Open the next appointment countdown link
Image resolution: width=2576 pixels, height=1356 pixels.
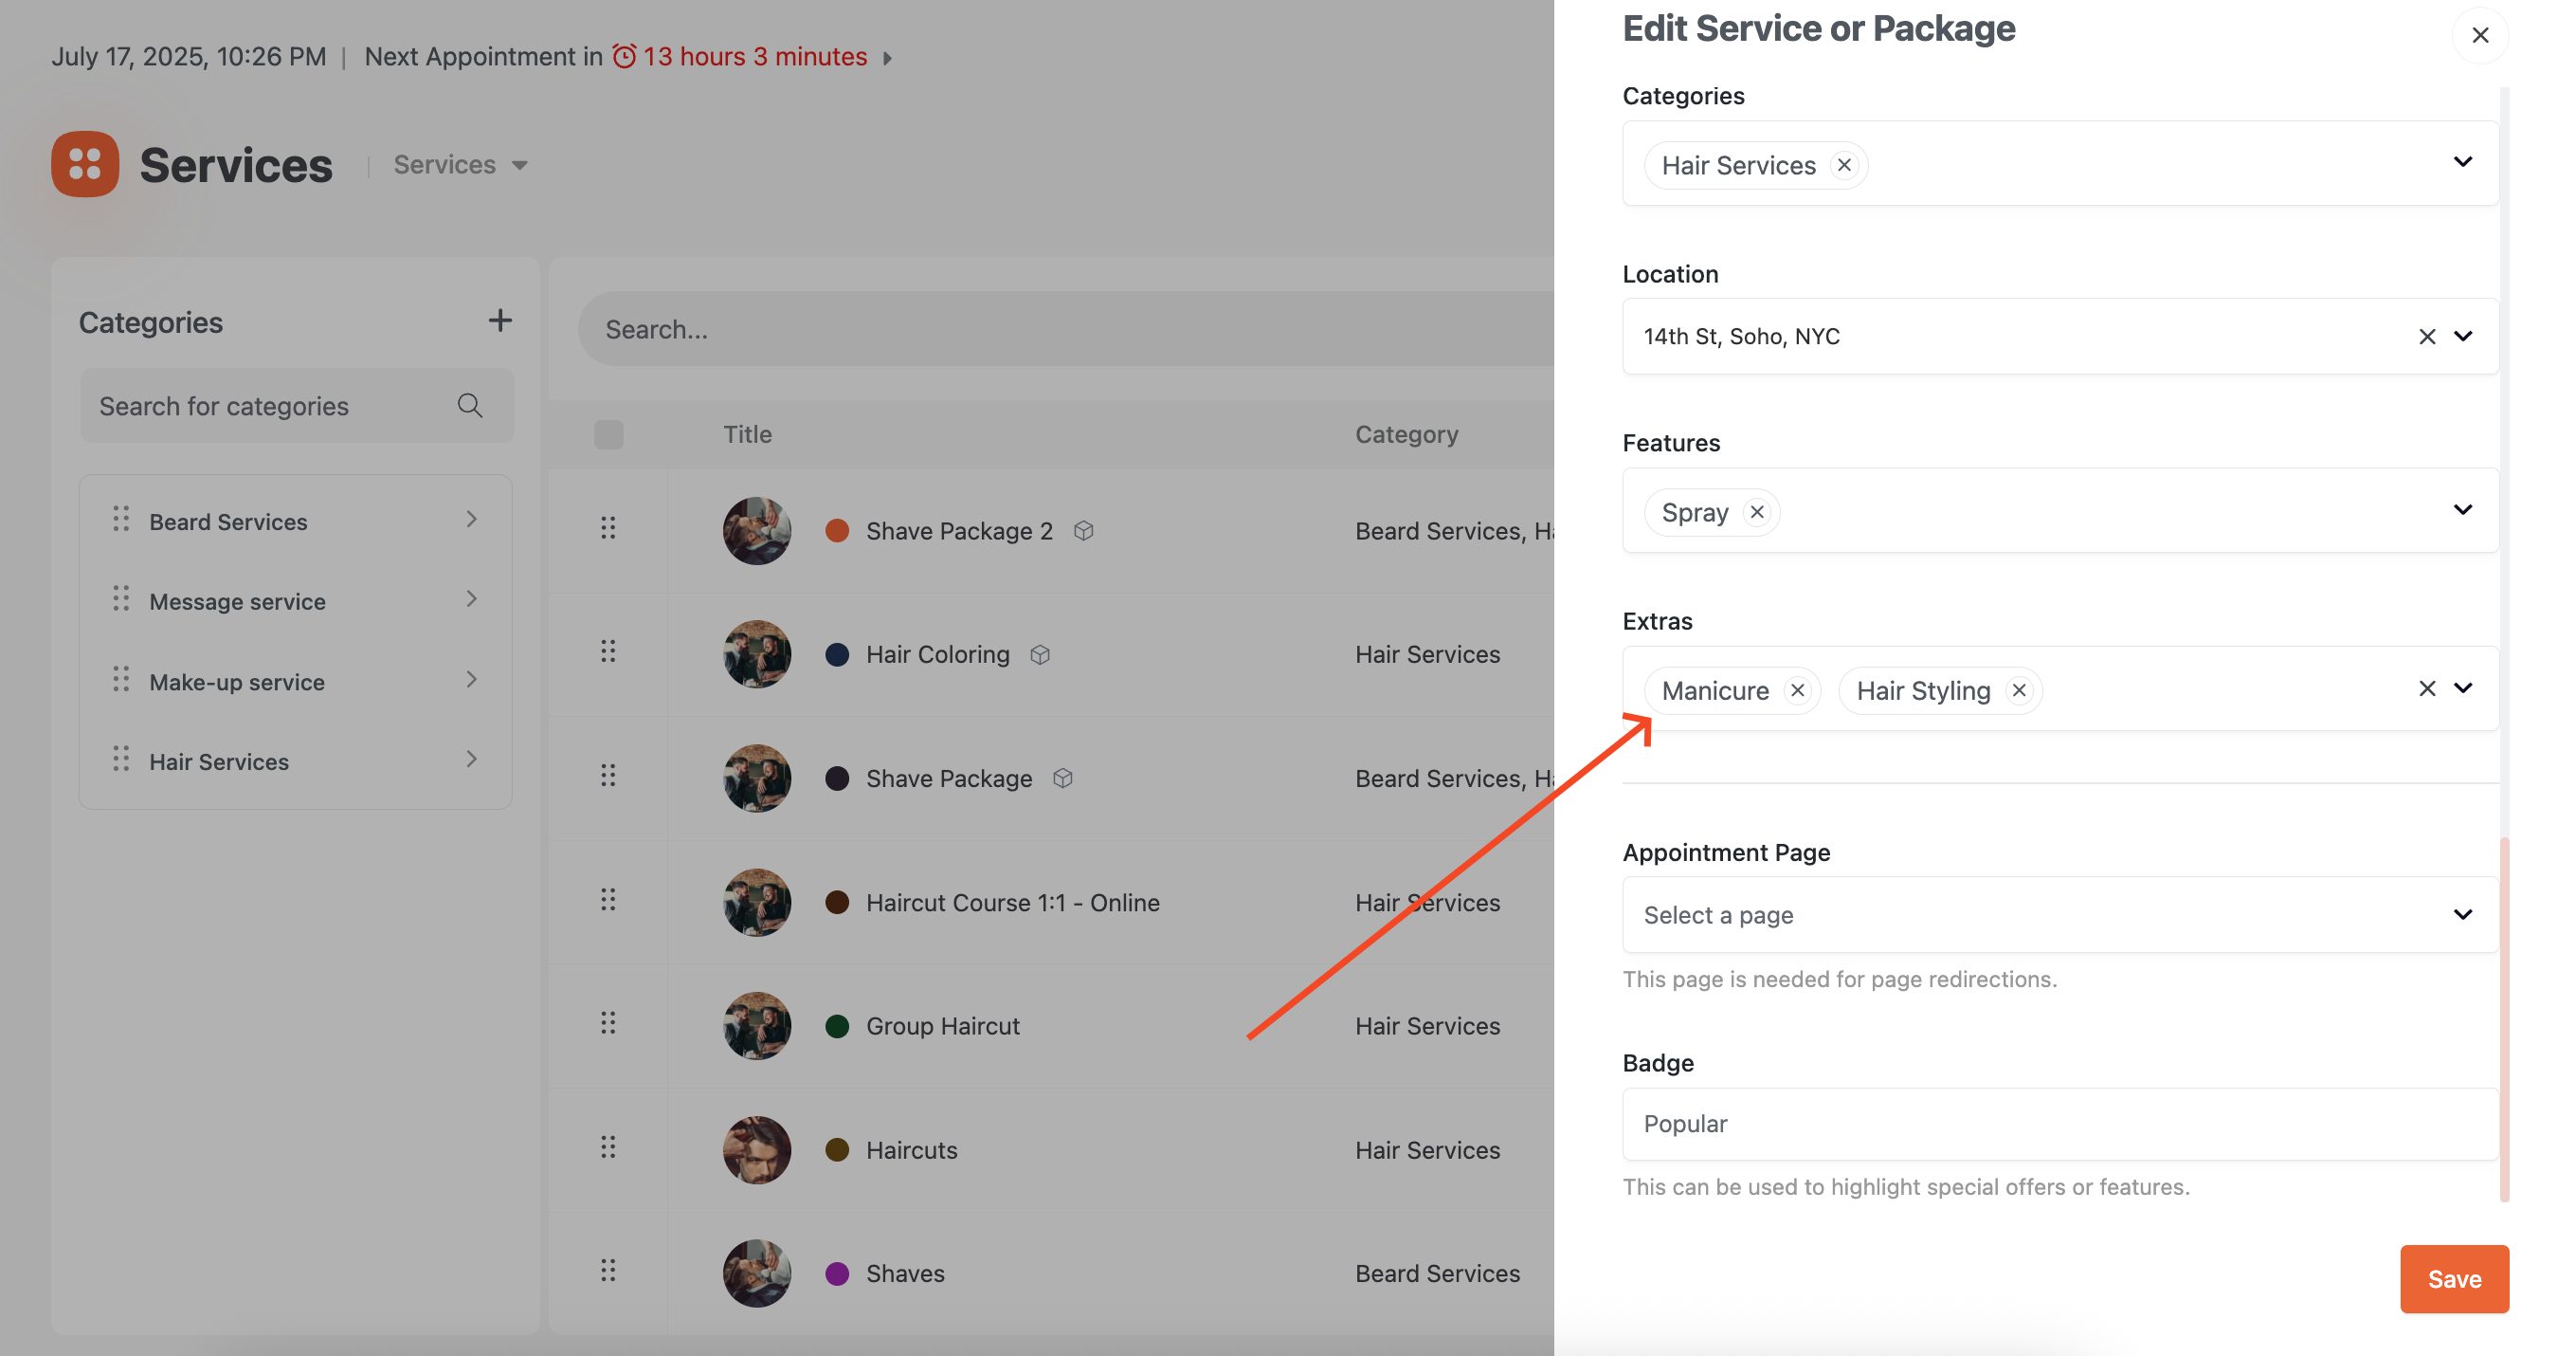[755, 57]
